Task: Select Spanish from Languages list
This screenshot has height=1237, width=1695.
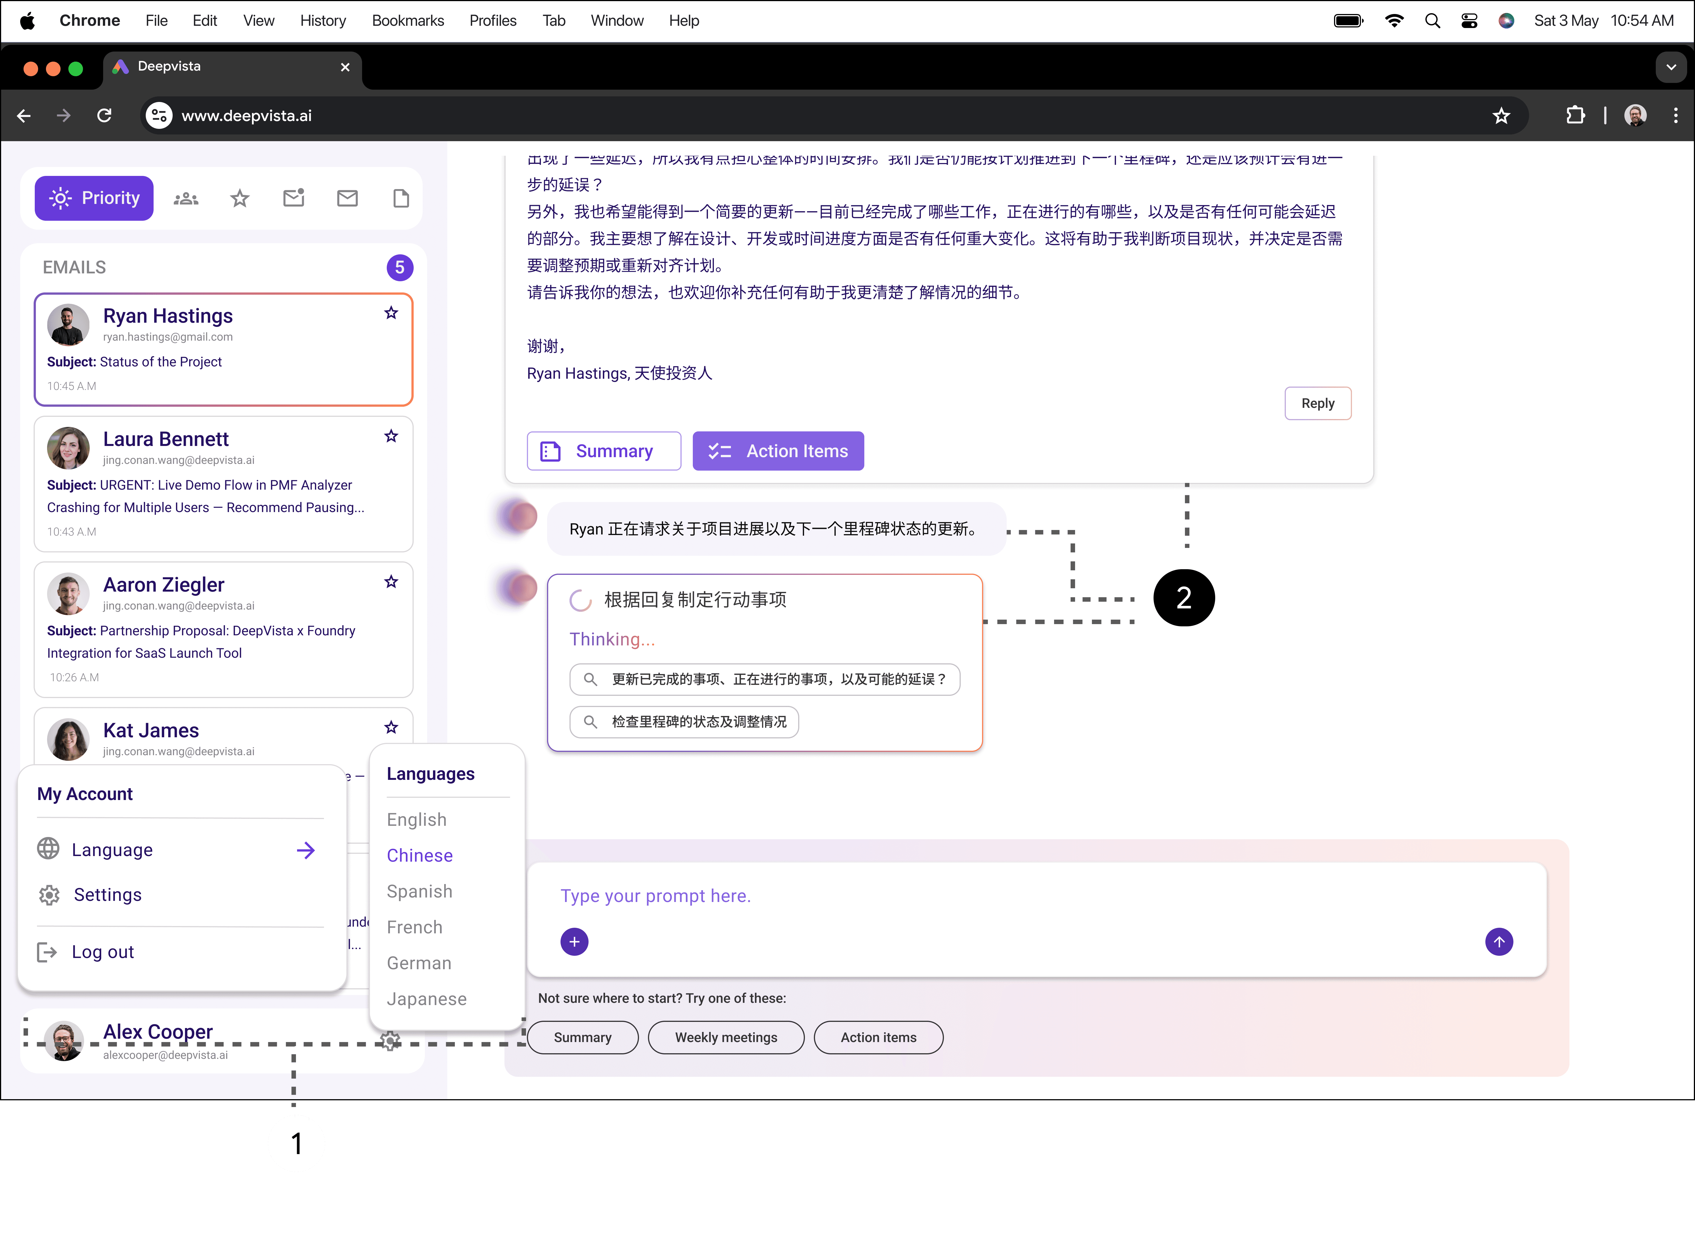Action: (x=420, y=891)
